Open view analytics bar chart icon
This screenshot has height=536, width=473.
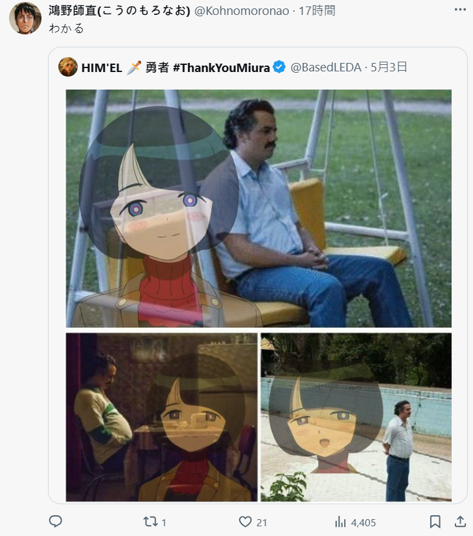pos(341,522)
